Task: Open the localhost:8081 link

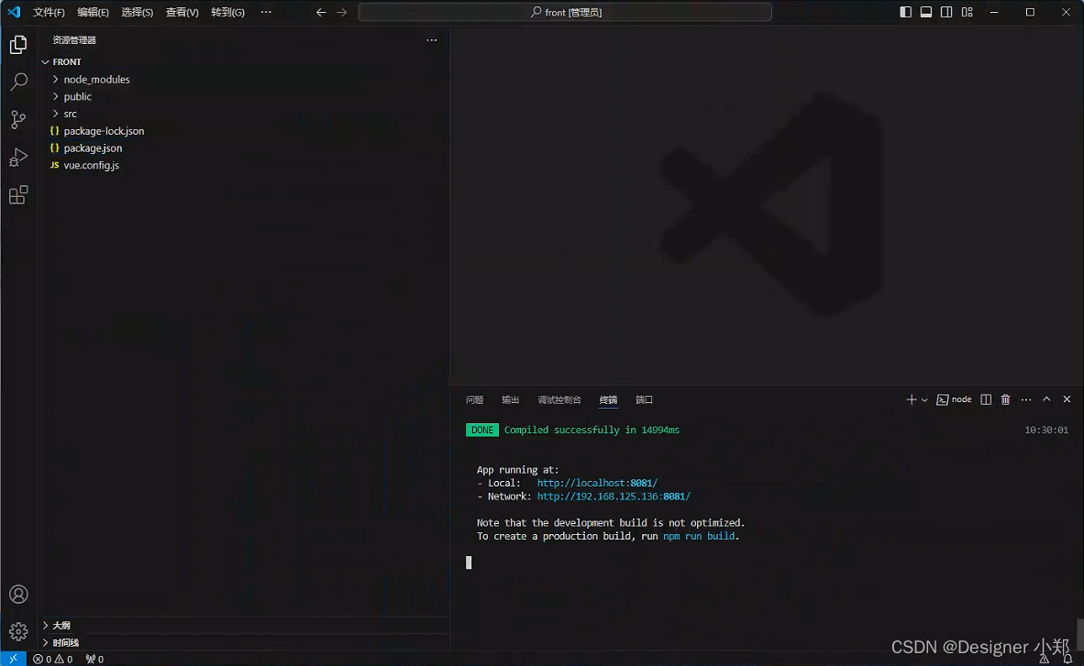Action: [597, 483]
